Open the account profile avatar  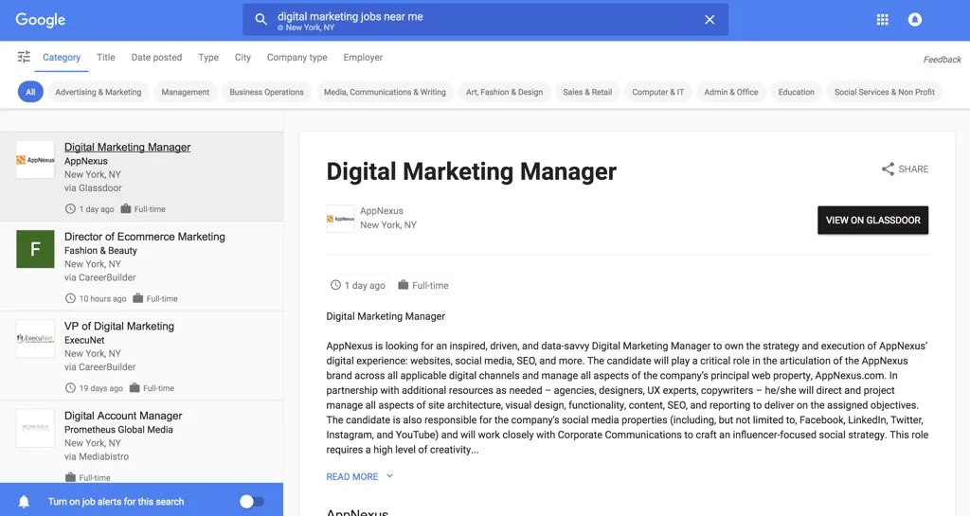(x=915, y=20)
